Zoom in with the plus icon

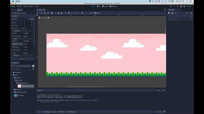48,18
